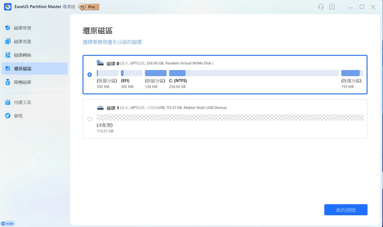Viewport: 383px width, 227px height.
Task: Click the 還原磁區 page heading
Action: (x=98, y=31)
